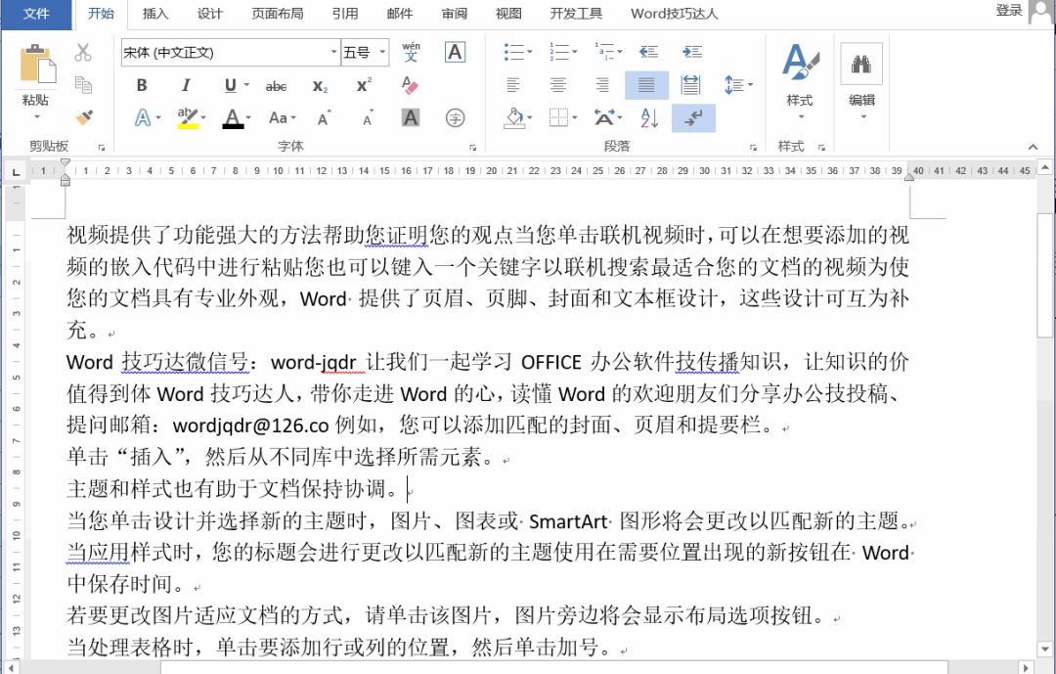
Task: Switch to the Review tab
Action: pos(454,14)
